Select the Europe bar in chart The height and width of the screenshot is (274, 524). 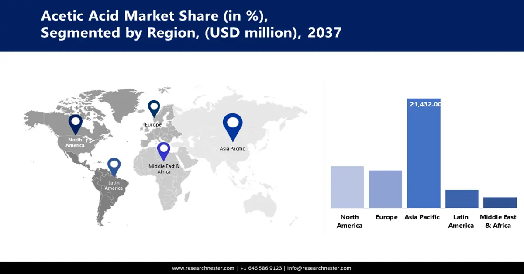385,189
